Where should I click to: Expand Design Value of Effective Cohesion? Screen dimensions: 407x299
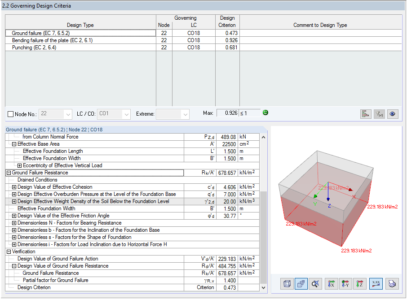click(14, 187)
